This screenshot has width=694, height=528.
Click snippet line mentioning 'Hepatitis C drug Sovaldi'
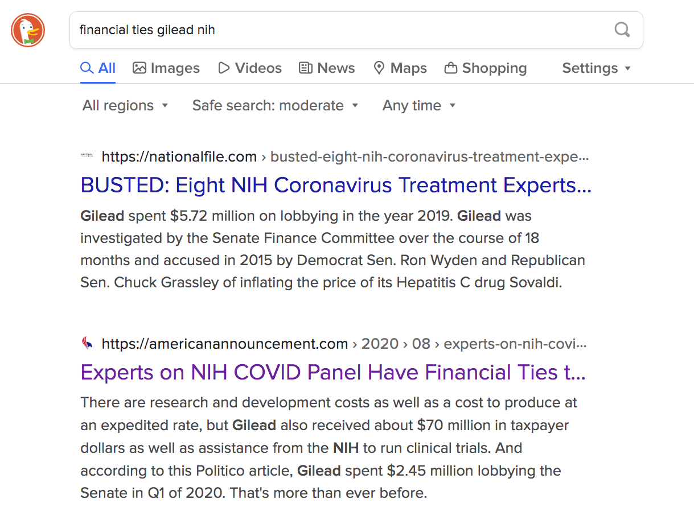[x=321, y=283]
